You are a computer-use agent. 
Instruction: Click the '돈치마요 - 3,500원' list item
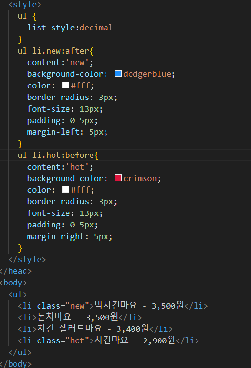point(80,317)
